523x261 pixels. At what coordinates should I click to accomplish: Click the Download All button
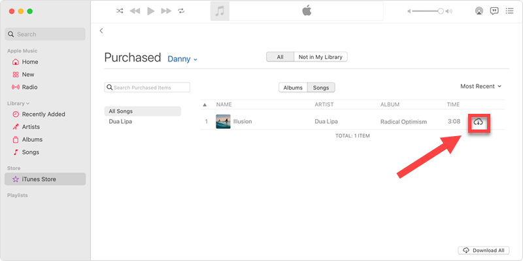tap(484, 251)
